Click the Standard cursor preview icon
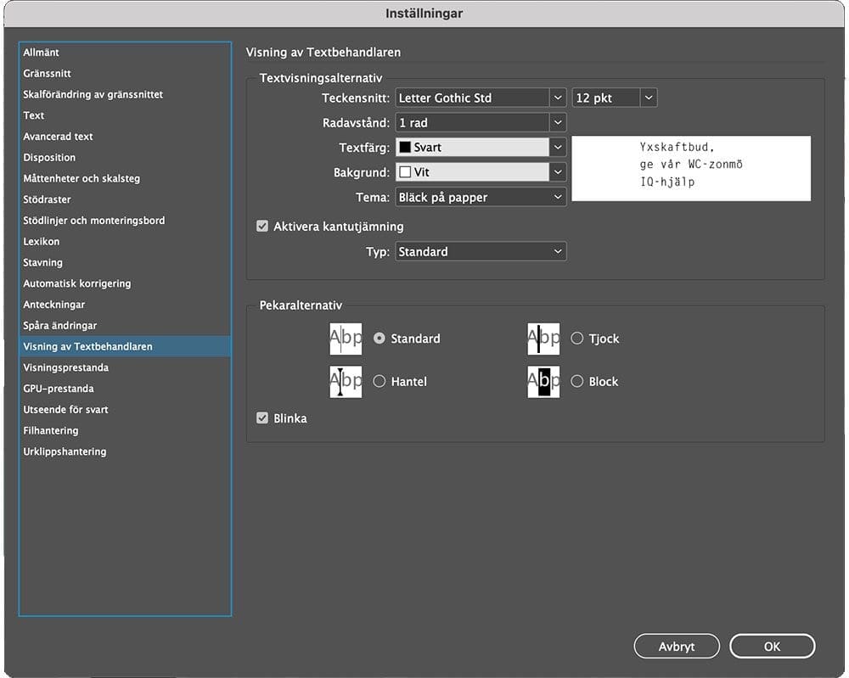 (346, 339)
